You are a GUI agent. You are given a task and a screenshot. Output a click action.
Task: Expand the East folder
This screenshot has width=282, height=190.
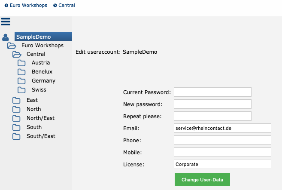pos(17,100)
